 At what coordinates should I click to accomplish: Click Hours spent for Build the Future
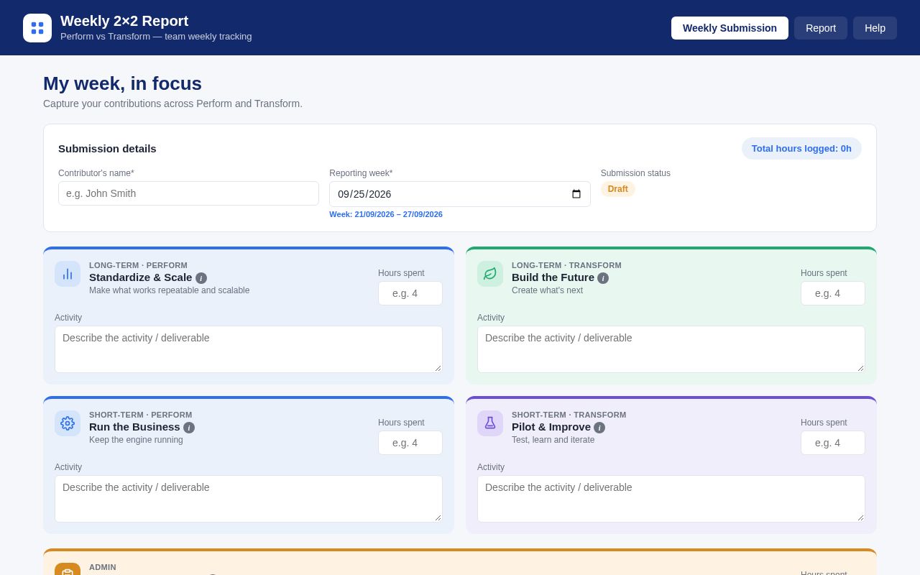coord(833,293)
